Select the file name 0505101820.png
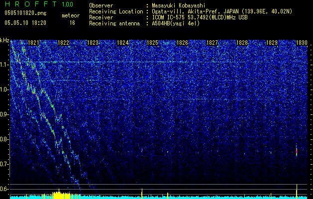Screen dimensions: 313x199 25,13
